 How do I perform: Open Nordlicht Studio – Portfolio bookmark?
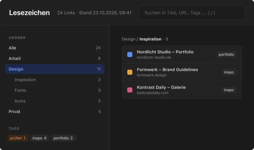click(x=182, y=55)
